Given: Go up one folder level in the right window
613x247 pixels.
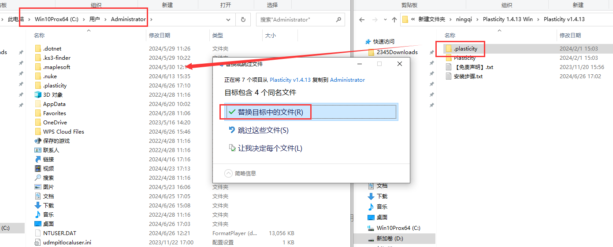Looking at the screenshot, I should [394, 20].
